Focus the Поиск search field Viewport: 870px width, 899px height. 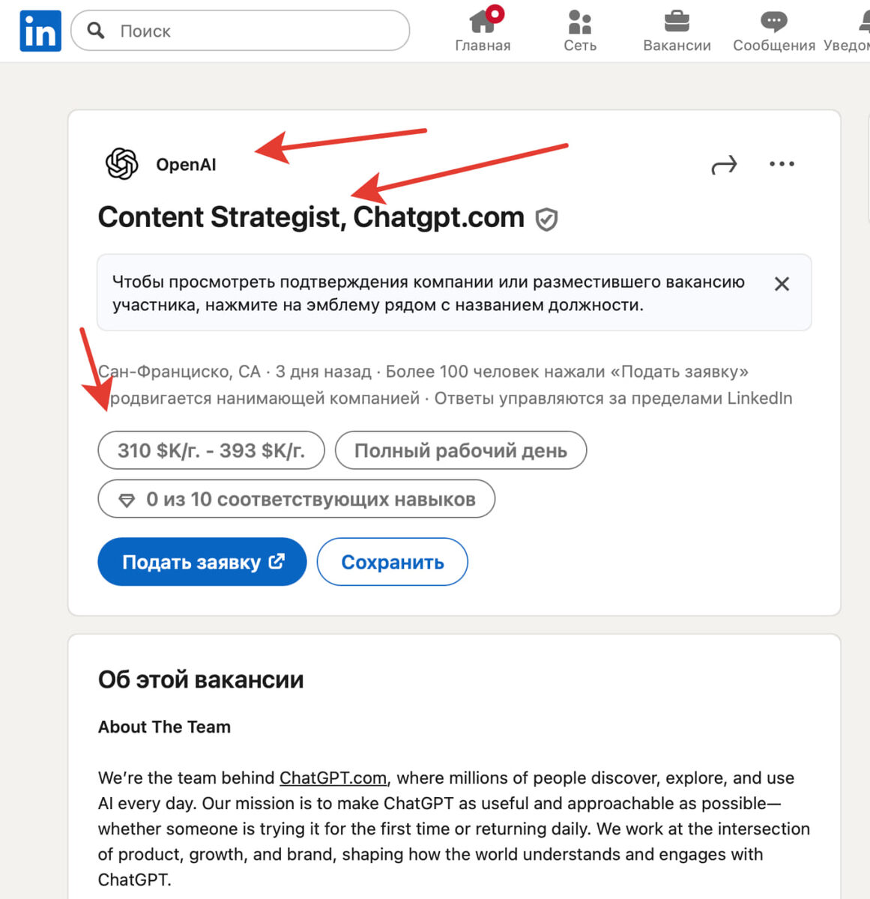pyautogui.click(x=240, y=31)
